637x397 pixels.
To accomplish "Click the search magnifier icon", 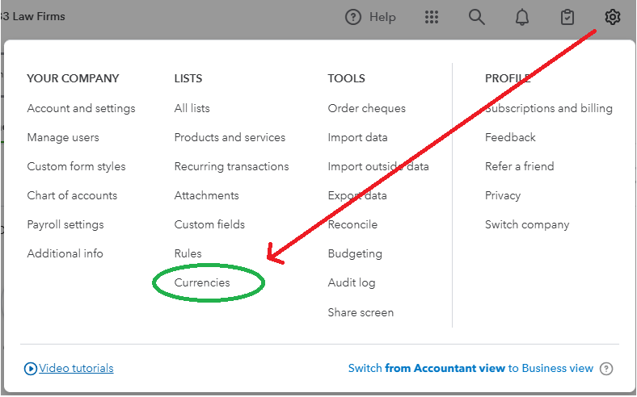I will coord(477,17).
